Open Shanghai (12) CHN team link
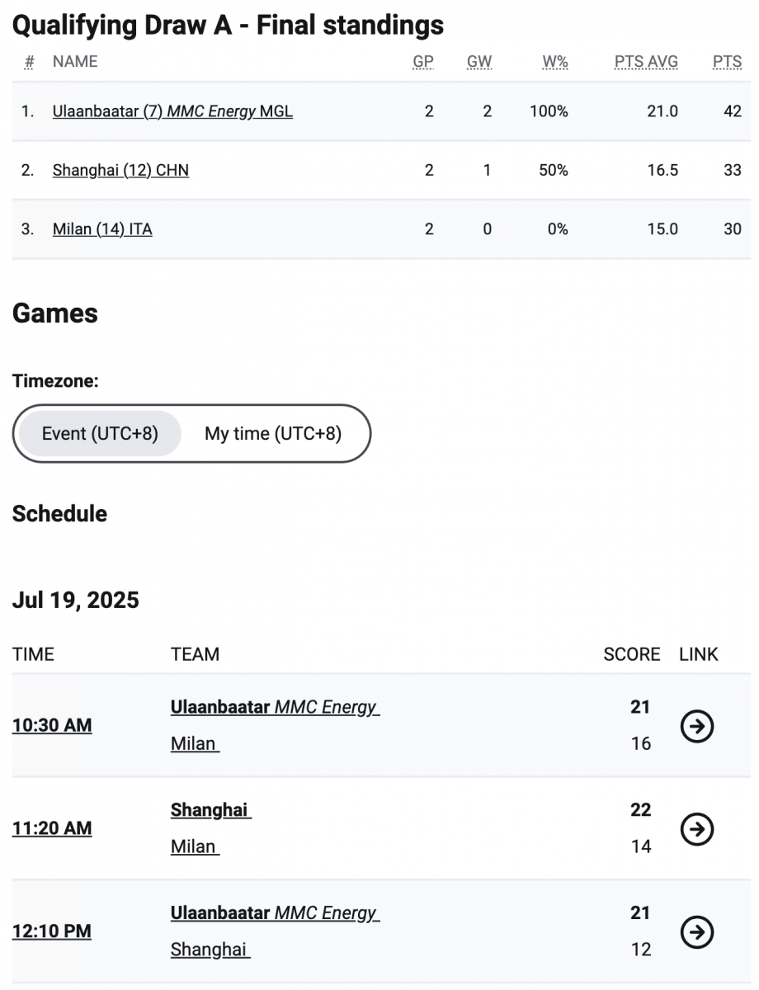 [120, 170]
